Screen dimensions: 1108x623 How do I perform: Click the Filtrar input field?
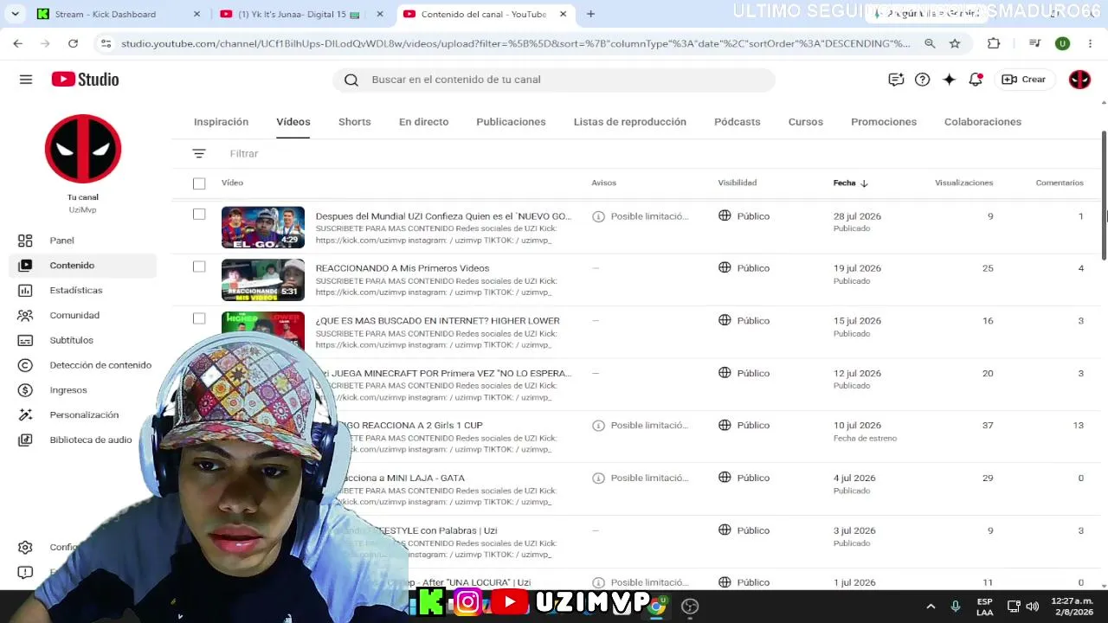pyautogui.click(x=244, y=154)
